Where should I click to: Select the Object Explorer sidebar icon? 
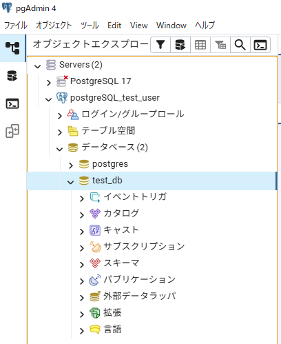[12, 48]
